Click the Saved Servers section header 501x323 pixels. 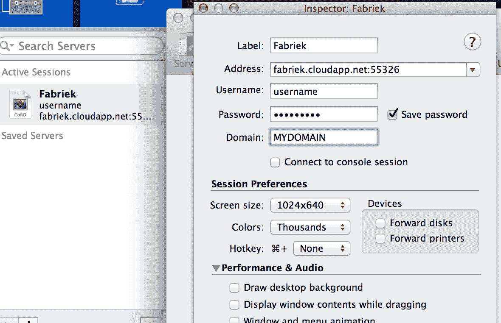pos(32,135)
